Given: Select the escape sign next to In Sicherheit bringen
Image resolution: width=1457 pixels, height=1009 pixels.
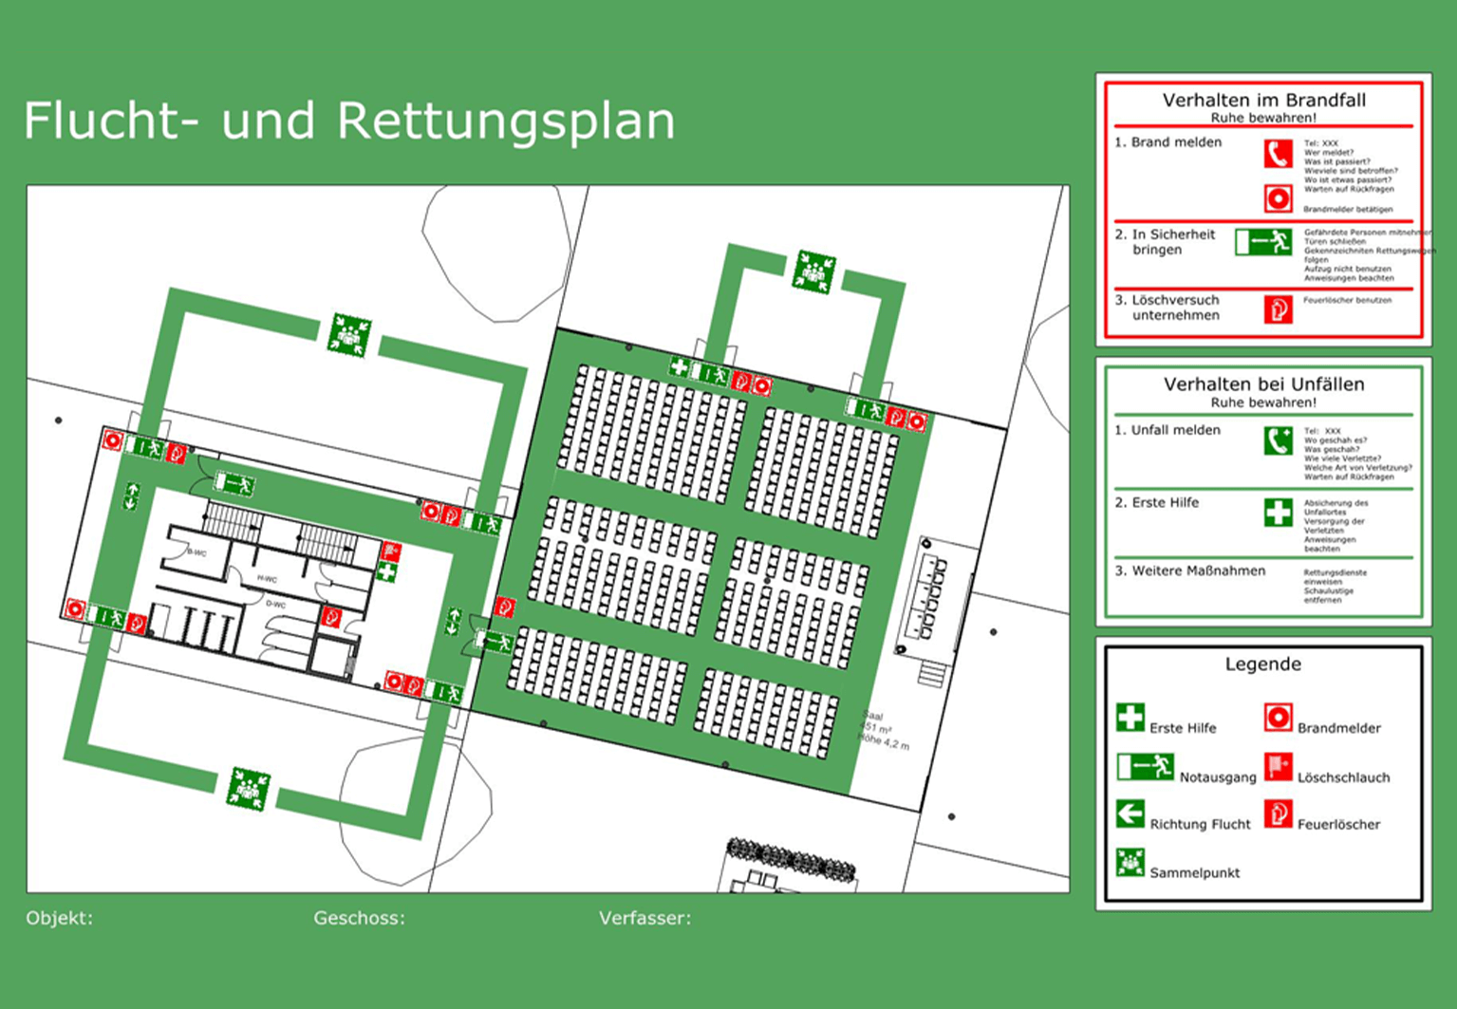Looking at the screenshot, I should tap(1263, 241).
